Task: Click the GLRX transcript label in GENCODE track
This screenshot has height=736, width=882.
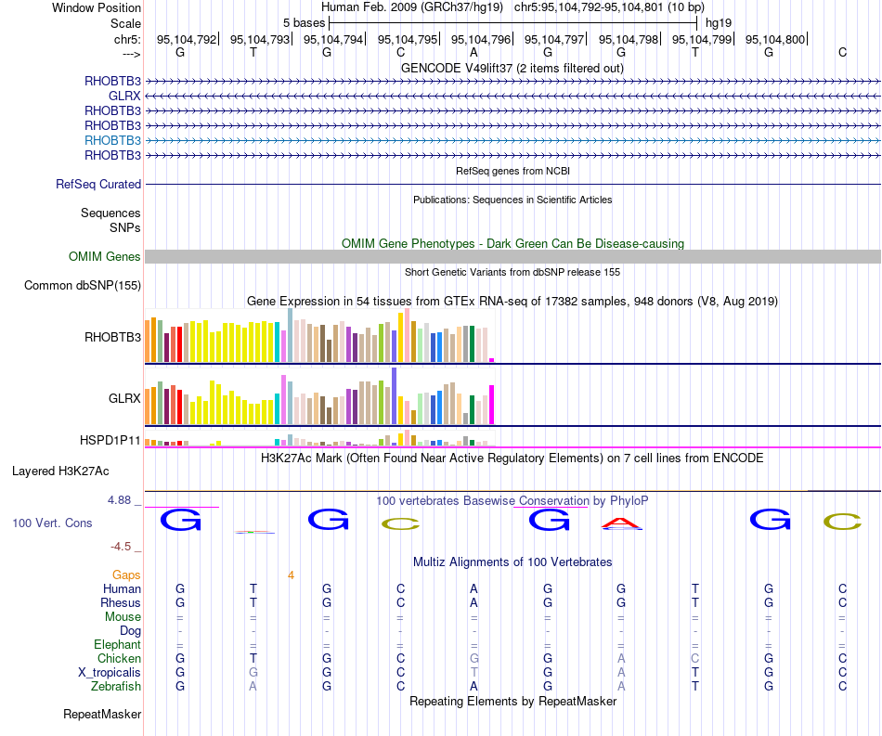Action: (124, 97)
